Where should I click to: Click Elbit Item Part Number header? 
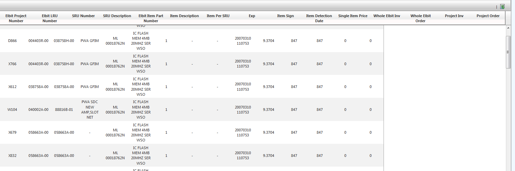click(x=151, y=18)
